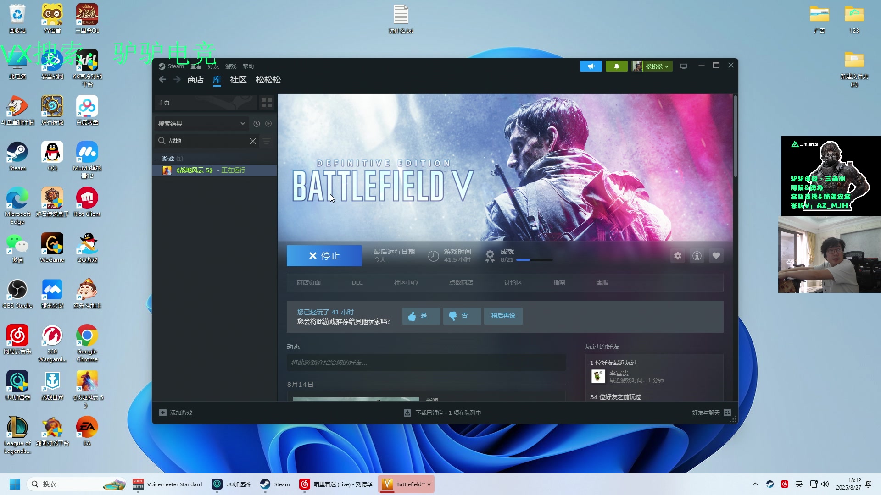
Task: Click 添加游戏 at bottom left
Action: coord(176,413)
